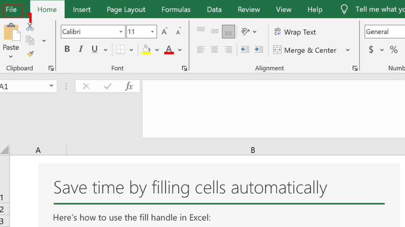Toggle Bold formatting
The height and width of the screenshot is (227, 405).
[67, 49]
